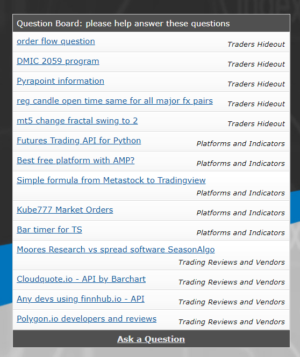
Task: Click 'Trading Reviews and Vendors' under Moores Research
Action: tap(232, 262)
